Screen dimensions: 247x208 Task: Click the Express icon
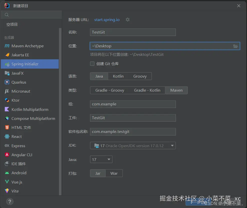coord(7,146)
